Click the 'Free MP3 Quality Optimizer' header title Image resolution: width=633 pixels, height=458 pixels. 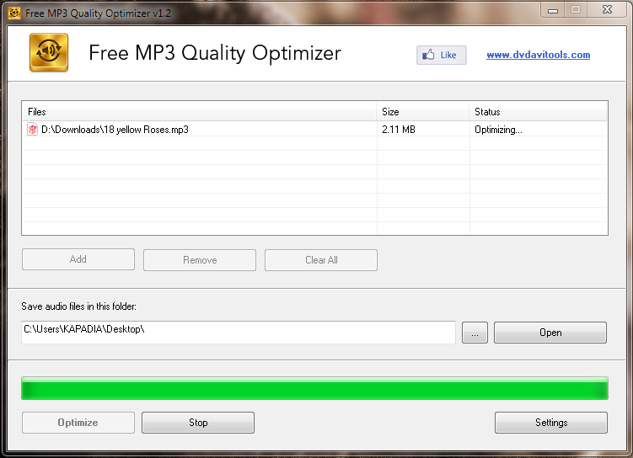pos(215,53)
